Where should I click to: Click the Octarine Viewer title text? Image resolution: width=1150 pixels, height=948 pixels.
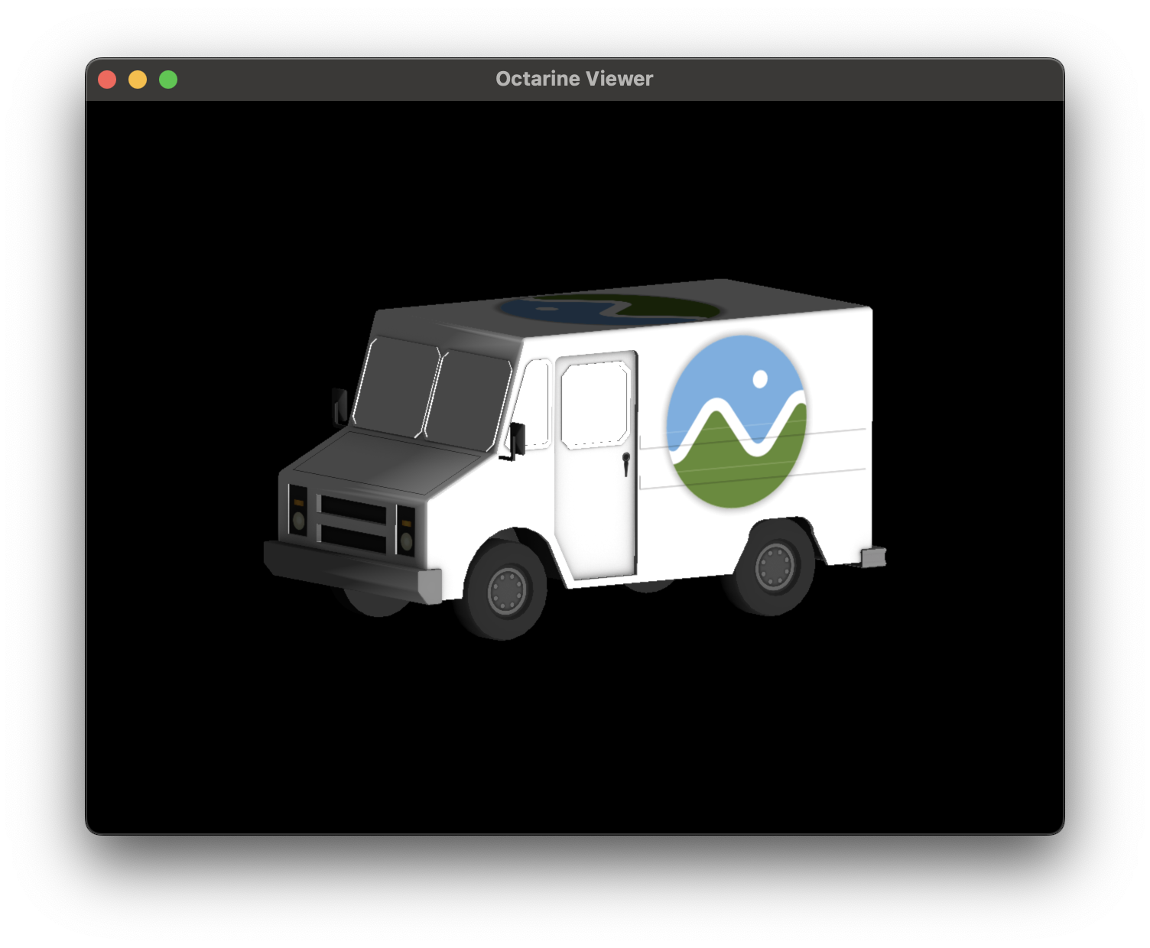[574, 79]
